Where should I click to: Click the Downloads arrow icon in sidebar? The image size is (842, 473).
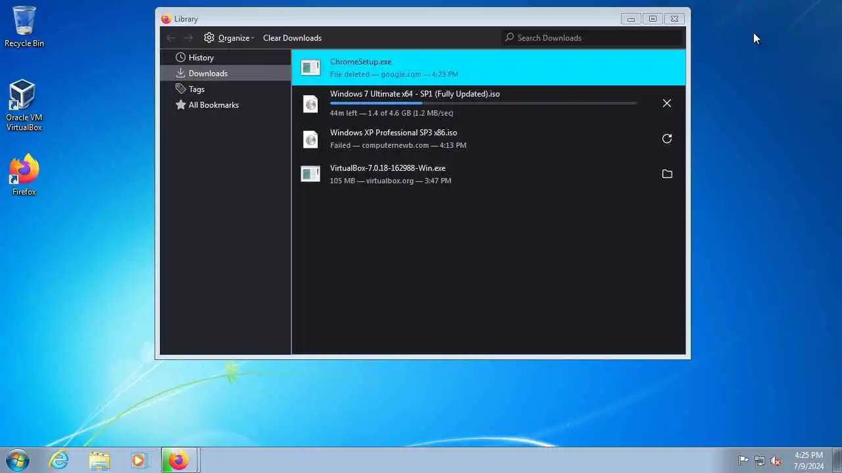click(x=181, y=73)
